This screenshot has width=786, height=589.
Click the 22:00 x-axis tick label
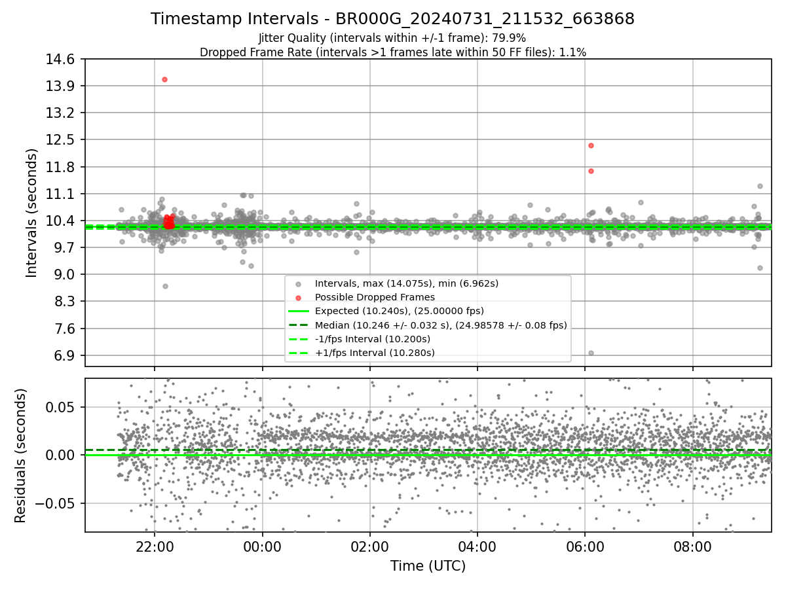(155, 546)
